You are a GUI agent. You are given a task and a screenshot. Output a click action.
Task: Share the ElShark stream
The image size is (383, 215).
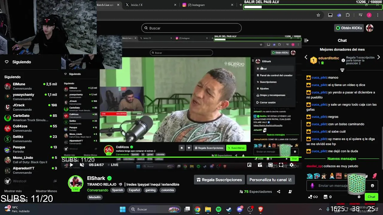279,192
